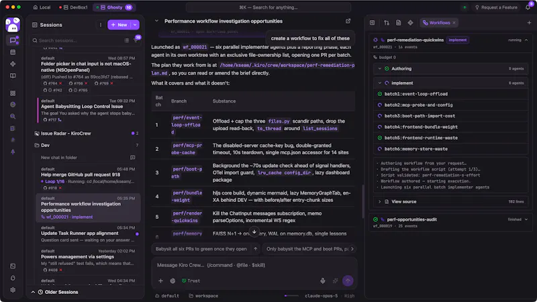Select the Ghosty tab

114,7
